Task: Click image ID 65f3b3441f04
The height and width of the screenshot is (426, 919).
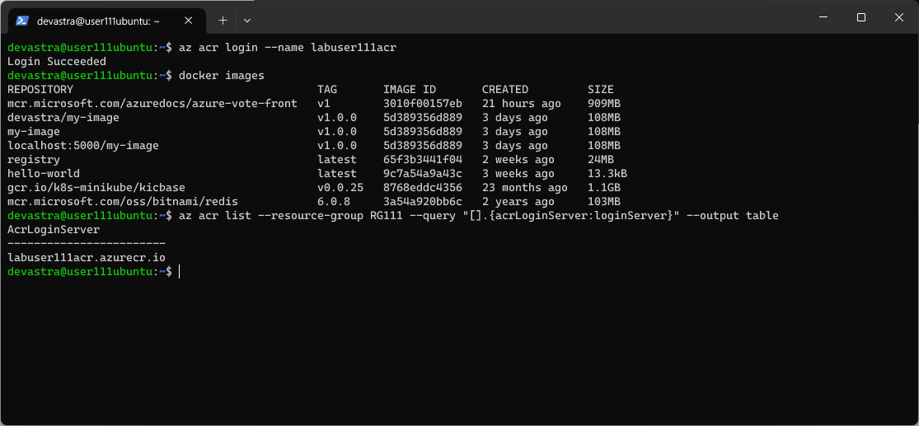Action: coord(423,160)
